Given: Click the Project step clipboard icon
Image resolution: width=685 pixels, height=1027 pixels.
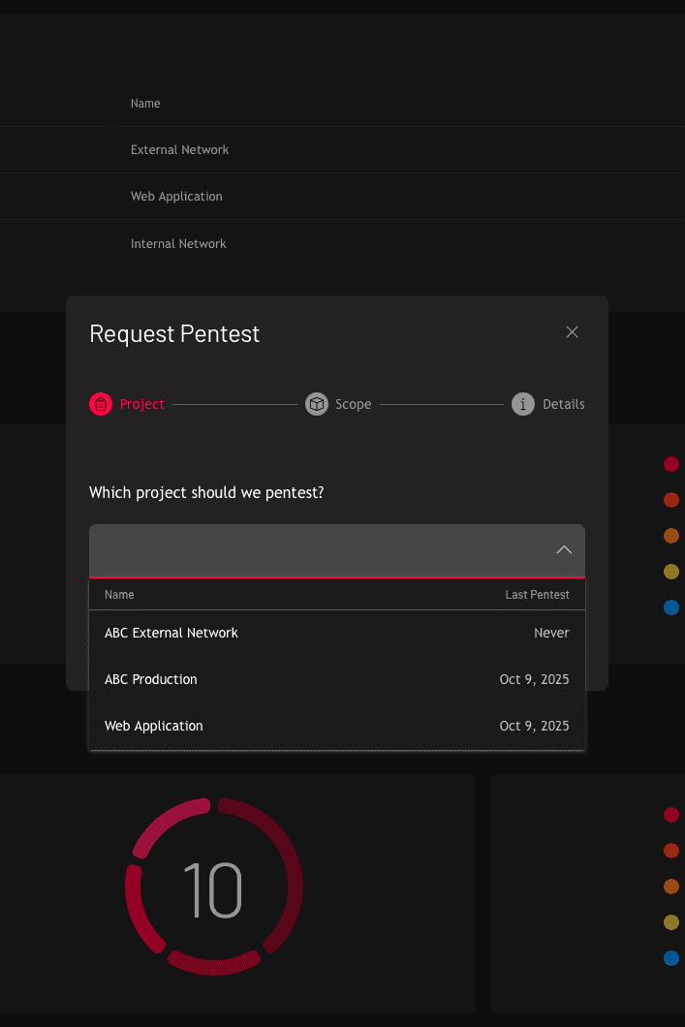Looking at the screenshot, I should (101, 404).
